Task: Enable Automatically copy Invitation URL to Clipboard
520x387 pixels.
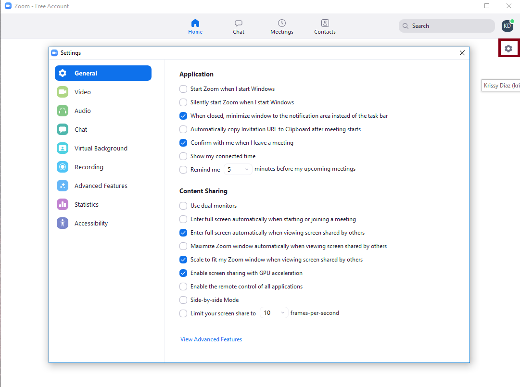Action: coord(183,129)
